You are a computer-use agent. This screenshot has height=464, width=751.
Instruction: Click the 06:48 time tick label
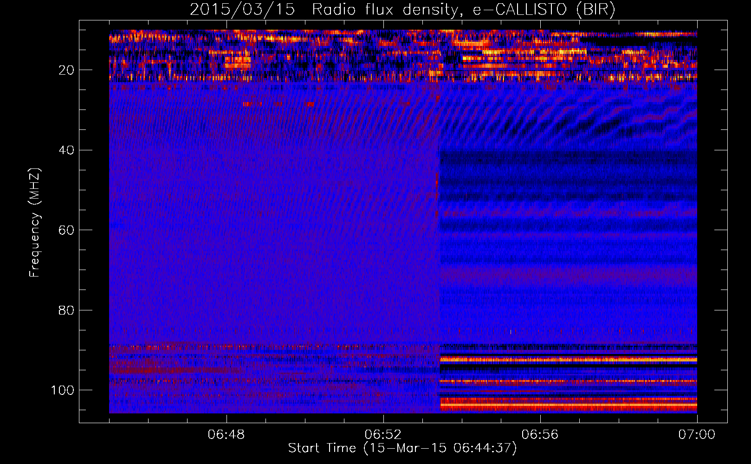[x=227, y=435]
